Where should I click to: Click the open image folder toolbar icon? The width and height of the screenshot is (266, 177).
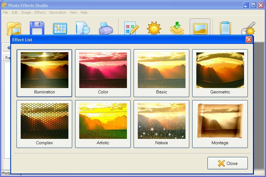click(x=14, y=29)
